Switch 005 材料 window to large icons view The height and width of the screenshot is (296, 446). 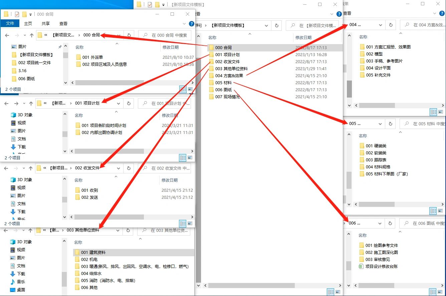click(x=441, y=211)
